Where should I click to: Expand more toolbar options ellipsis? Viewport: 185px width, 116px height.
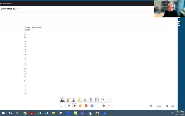109,106
